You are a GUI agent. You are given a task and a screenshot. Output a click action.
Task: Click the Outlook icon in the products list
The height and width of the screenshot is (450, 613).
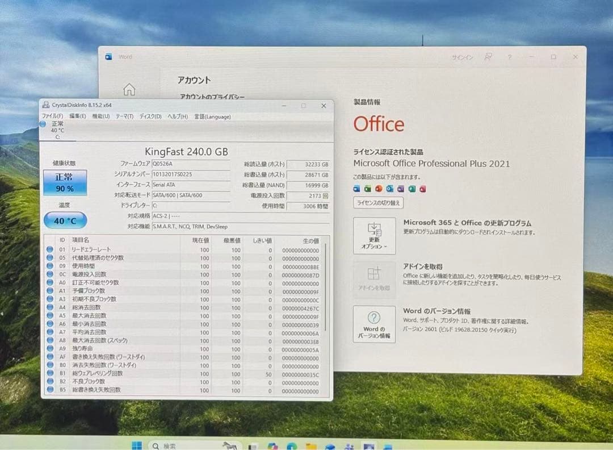(389, 189)
